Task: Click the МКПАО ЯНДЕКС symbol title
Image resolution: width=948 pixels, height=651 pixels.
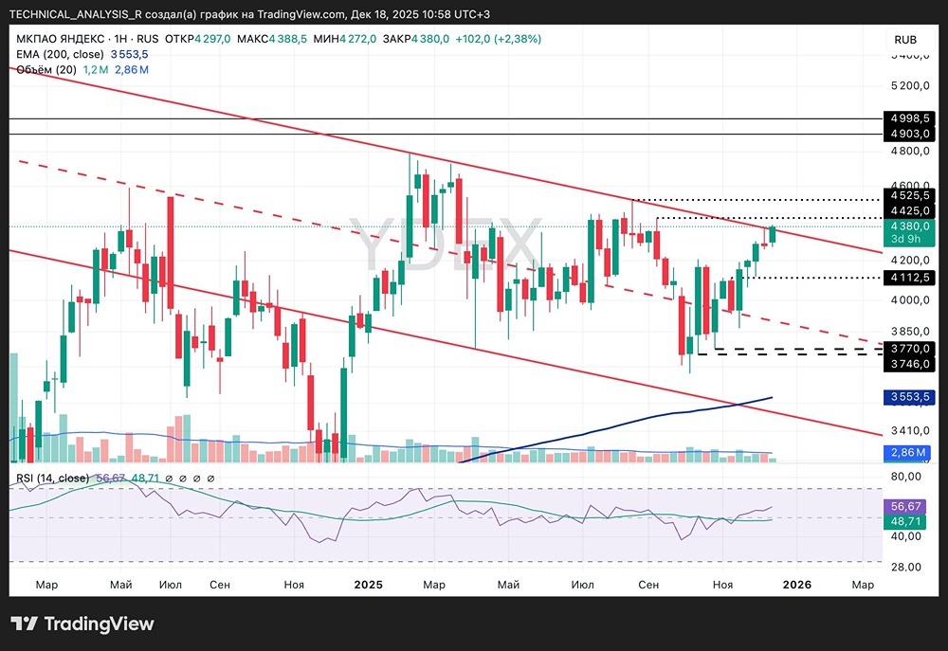Action: (x=61, y=39)
